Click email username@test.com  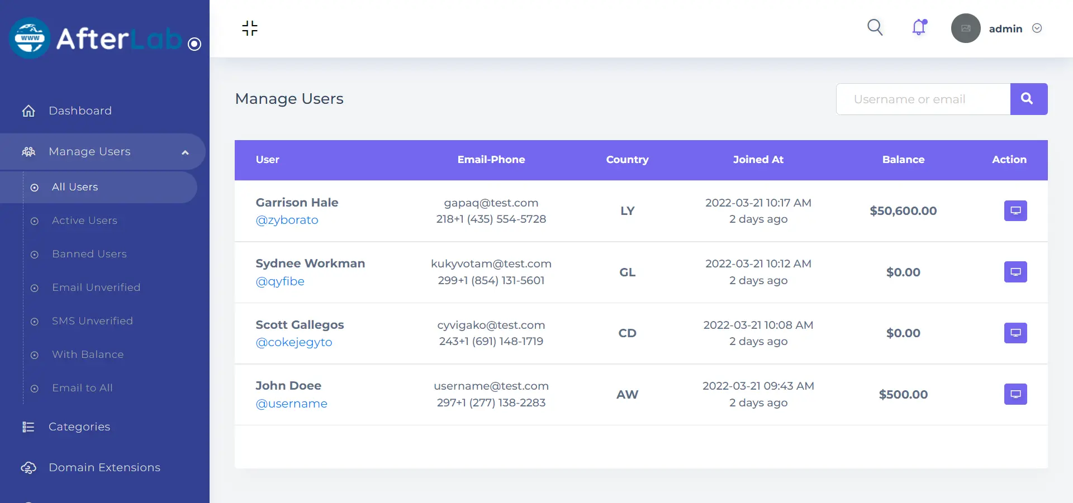click(x=491, y=386)
